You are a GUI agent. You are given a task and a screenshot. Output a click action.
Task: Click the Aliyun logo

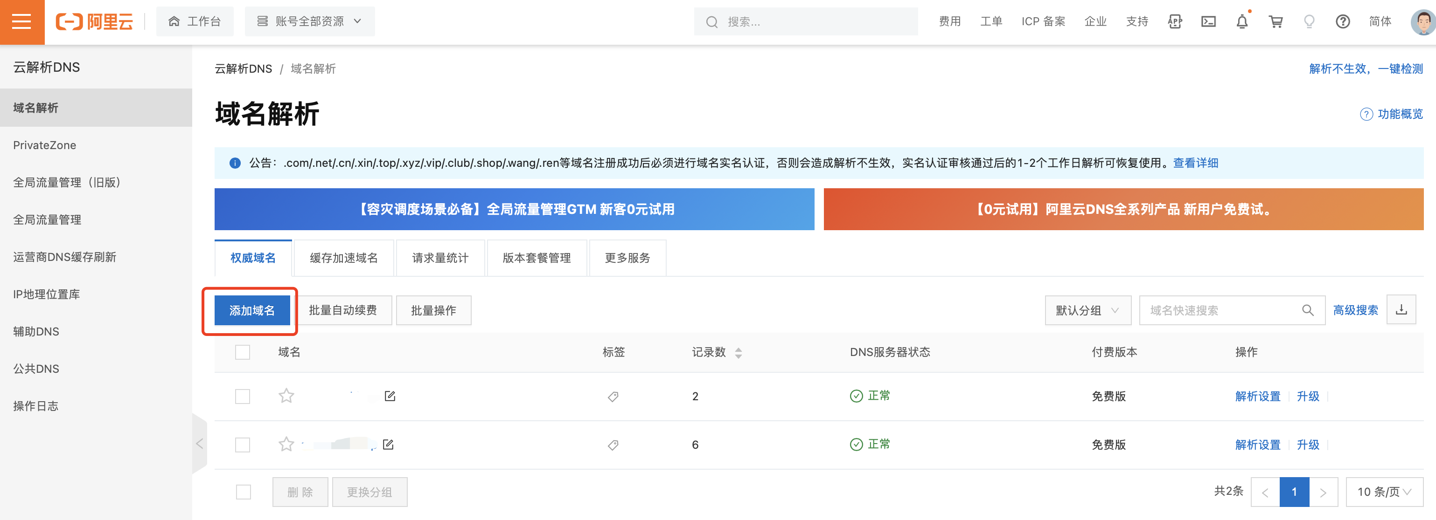coord(94,22)
